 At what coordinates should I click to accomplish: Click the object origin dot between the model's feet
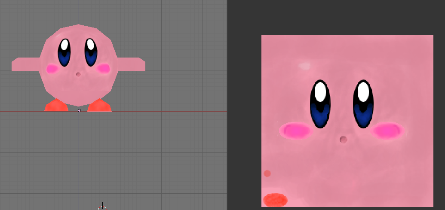pos(79,110)
